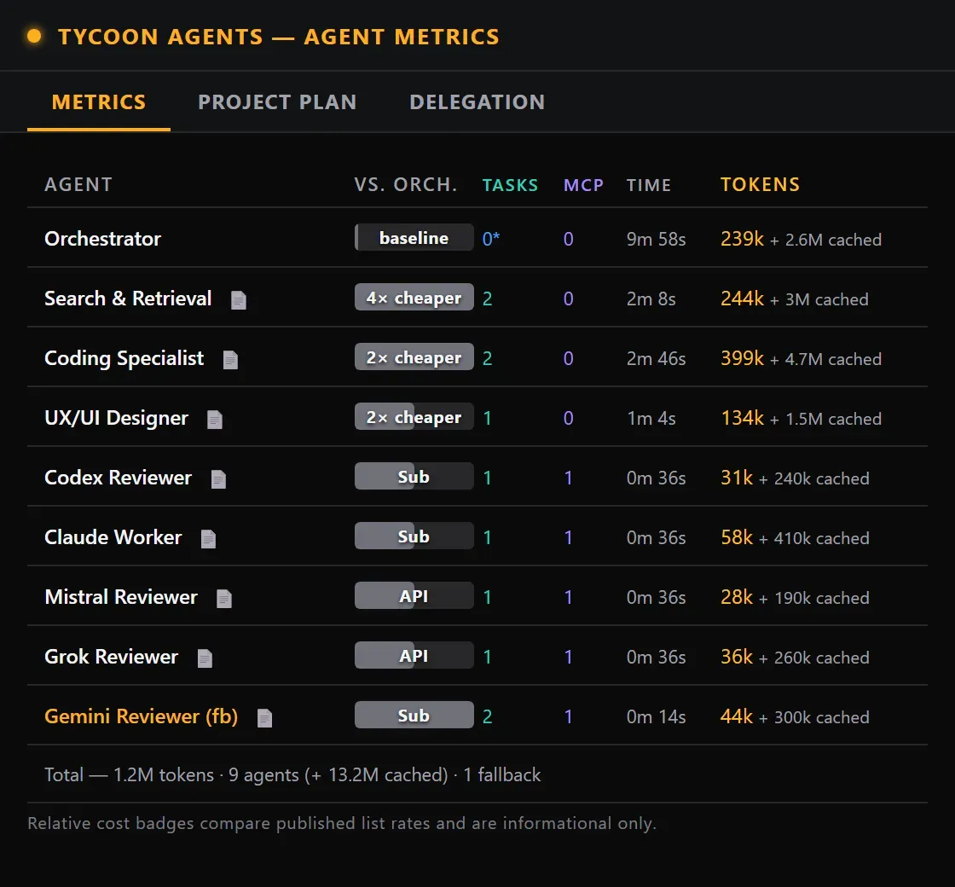955x887 pixels.
Task: Click the 239k + 2.6M cached tokens
Action: pyautogui.click(x=801, y=239)
